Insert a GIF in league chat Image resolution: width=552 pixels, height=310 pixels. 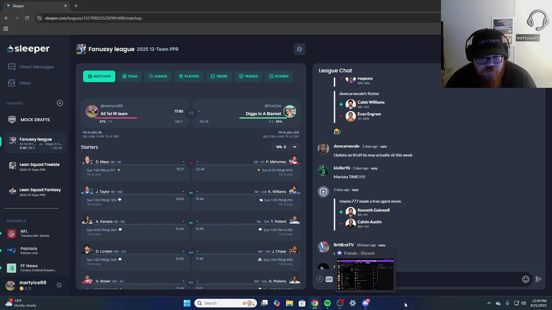pyautogui.click(x=329, y=279)
